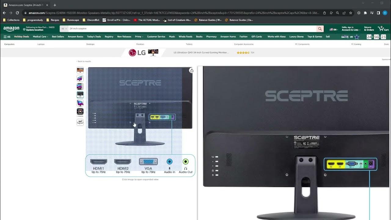Screen dimensions: 391x220
Task: Click the share icon on the product image
Action: tap(192, 71)
